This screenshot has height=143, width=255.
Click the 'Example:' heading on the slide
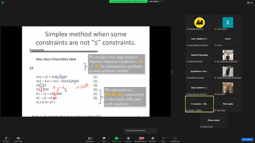point(37,50)
